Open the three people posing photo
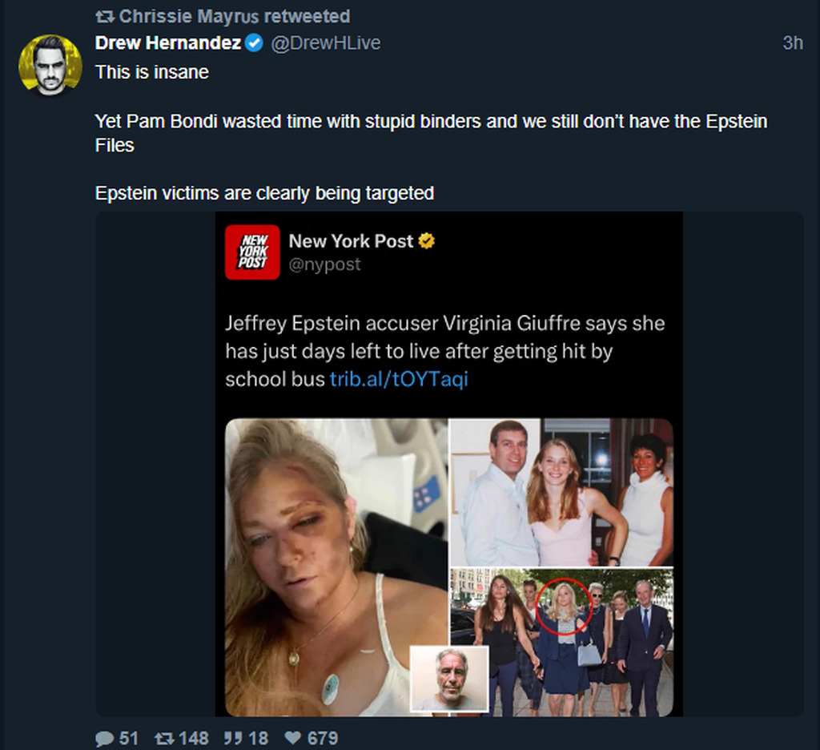 tap(561, 492)
